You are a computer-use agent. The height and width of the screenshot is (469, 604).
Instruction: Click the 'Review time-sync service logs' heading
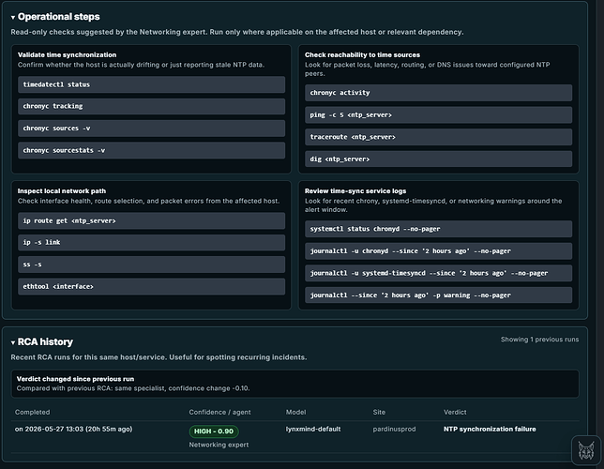click(355, 190)
